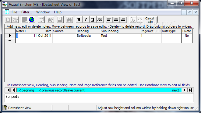Close the inner datasheet window
Image resolution: width=201 pixels, height=113 pixels.
tap(196, 12)
